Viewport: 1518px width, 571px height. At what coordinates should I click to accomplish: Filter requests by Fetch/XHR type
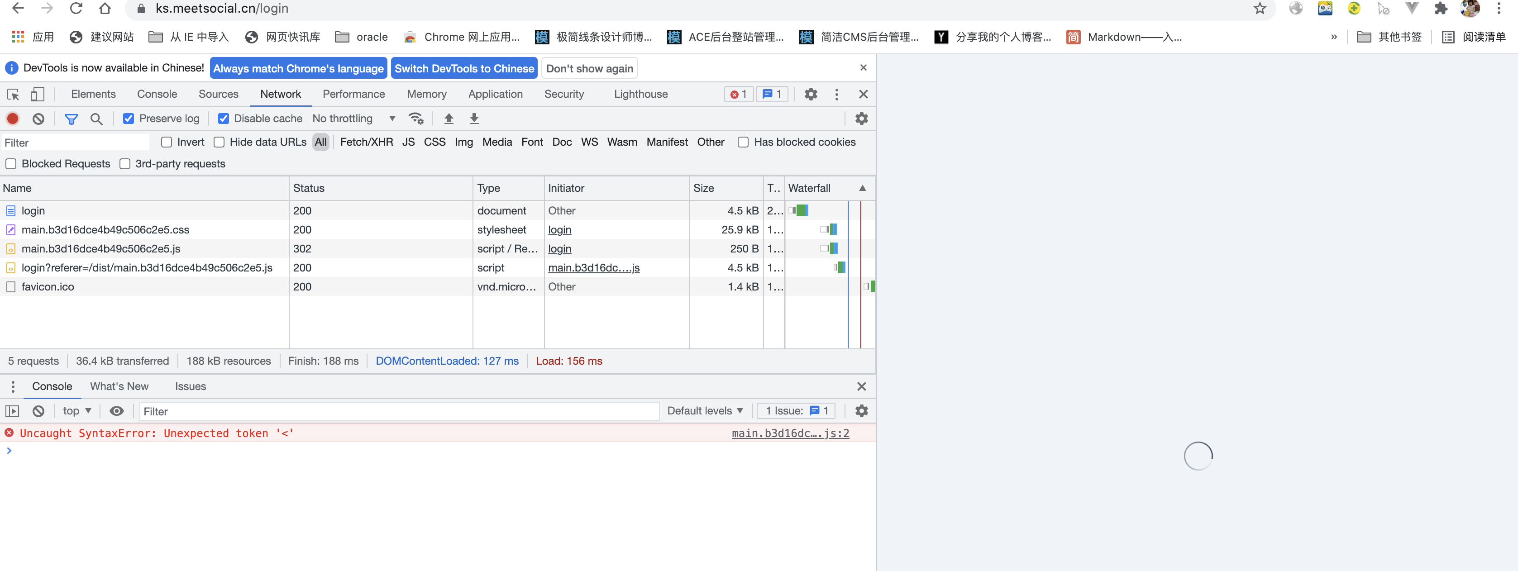(x=366, y=142)
